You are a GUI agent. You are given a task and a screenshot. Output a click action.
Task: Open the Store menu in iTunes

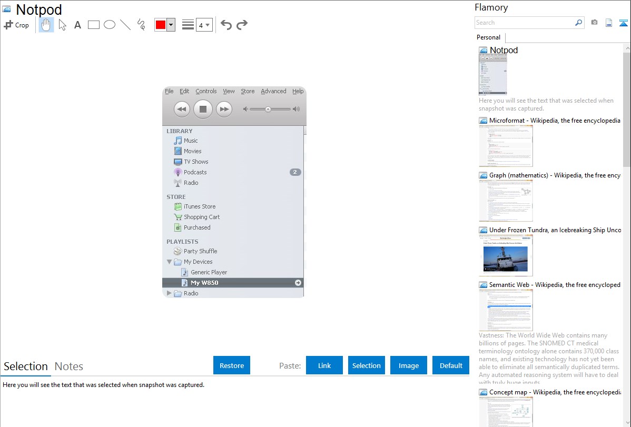[248, 92]
